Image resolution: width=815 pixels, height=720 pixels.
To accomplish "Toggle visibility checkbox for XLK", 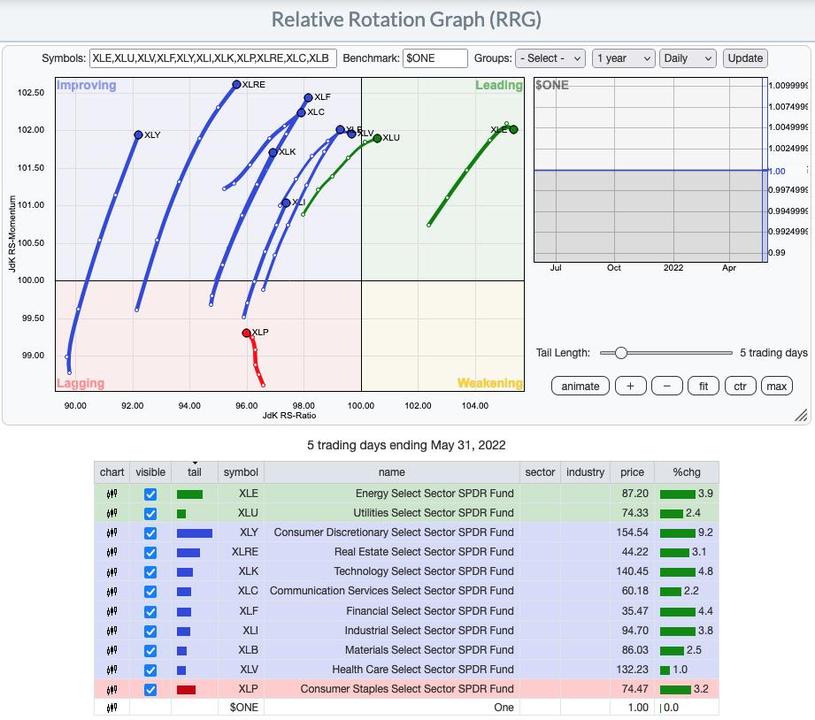I will (x=150, y=572).
